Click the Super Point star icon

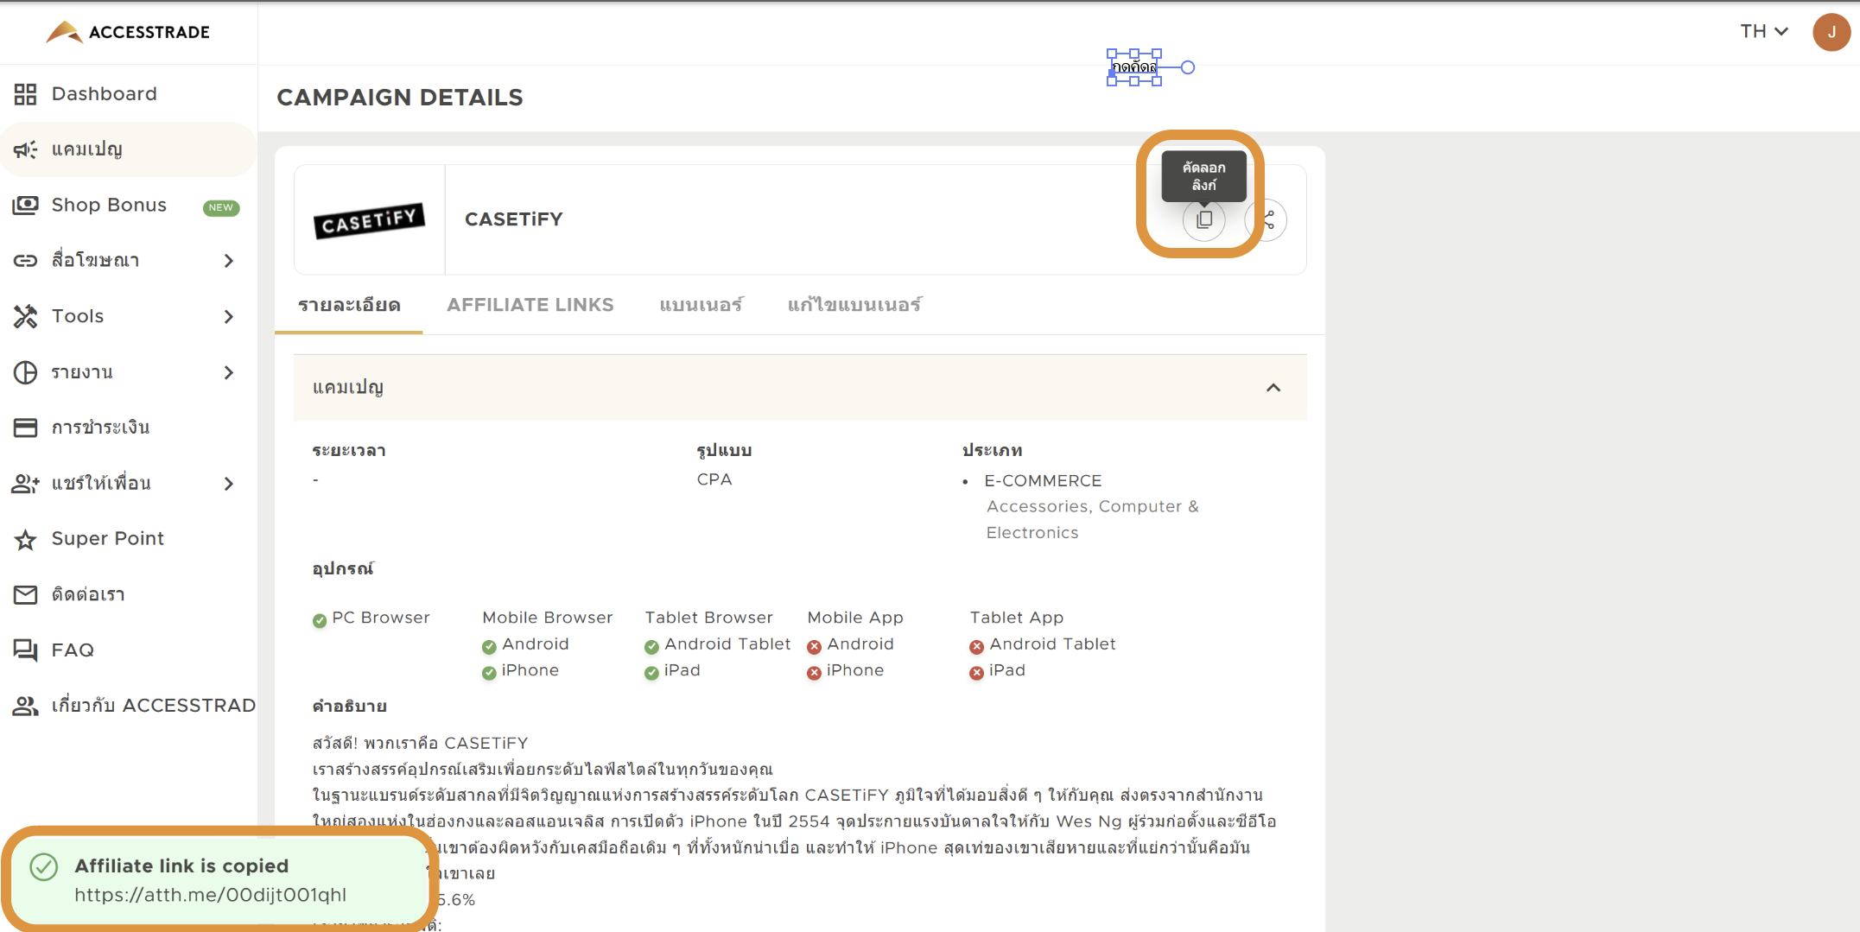pos(25,540)
